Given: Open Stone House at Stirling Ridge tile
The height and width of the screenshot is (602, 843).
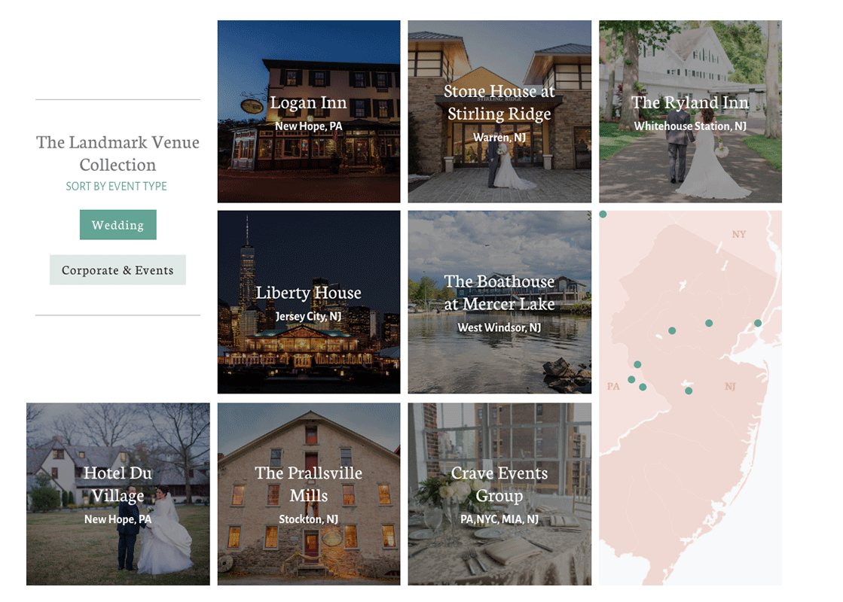Looking at the screenshot, I should click(x=499, y=111).
